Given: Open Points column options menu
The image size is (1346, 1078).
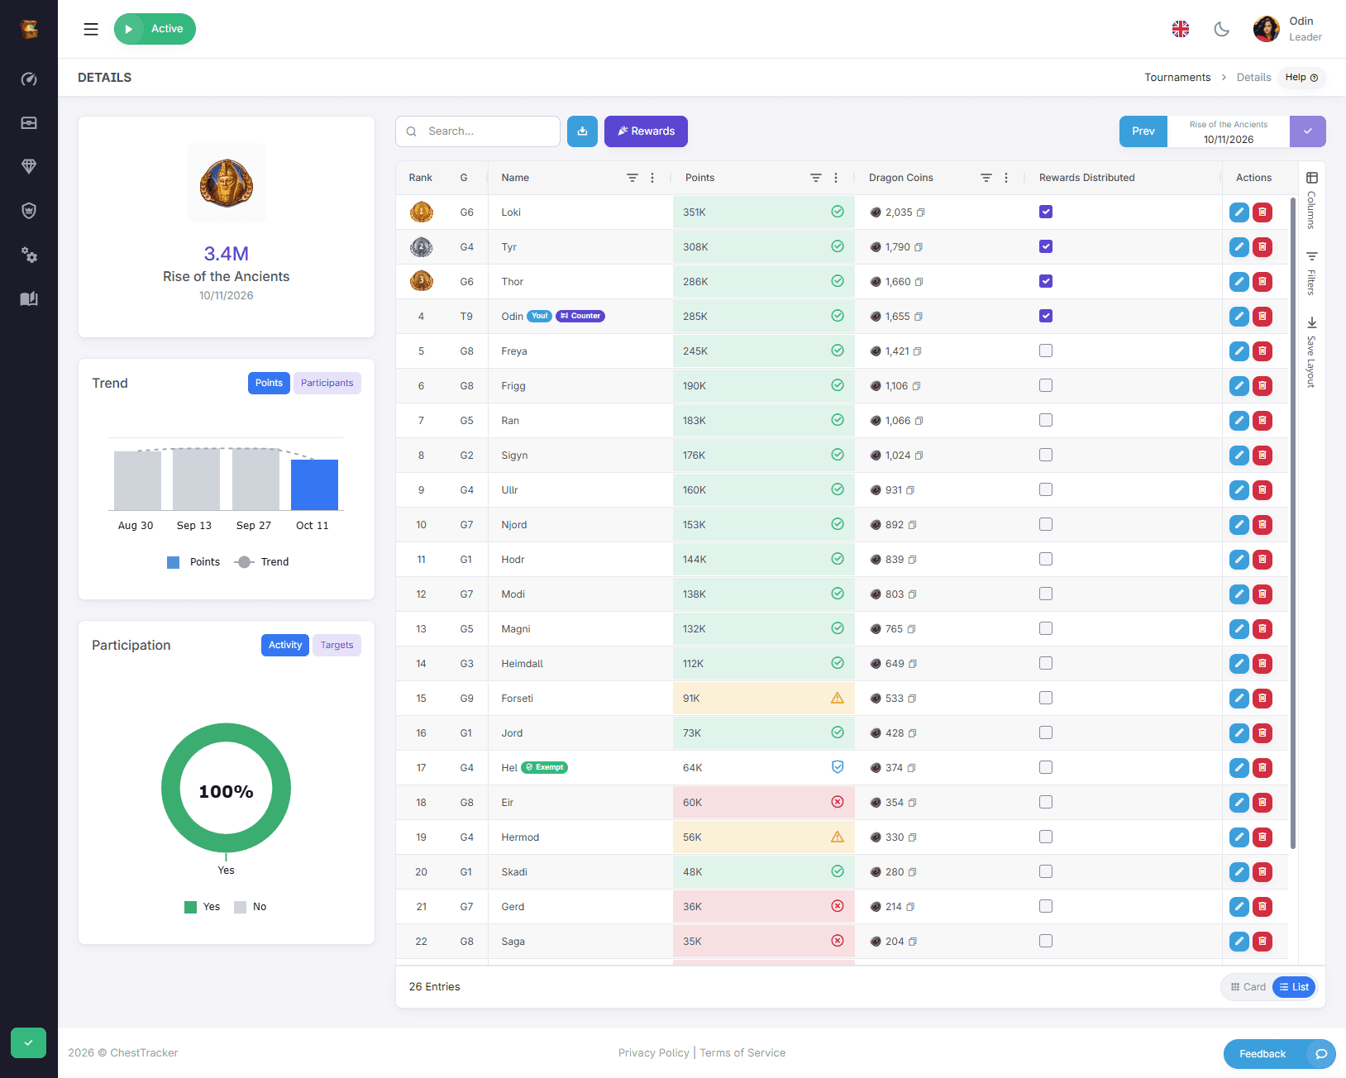Looking at the screenshot, I should [836, 178].
